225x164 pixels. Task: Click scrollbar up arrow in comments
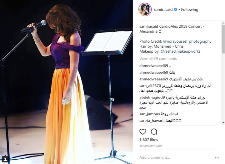(223, 23)
